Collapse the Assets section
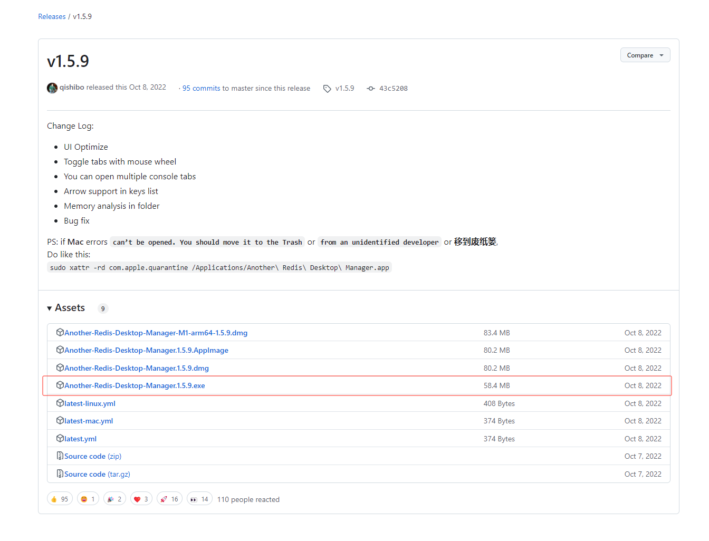This screenshot has height=541, width=709. tap(66, 308)
